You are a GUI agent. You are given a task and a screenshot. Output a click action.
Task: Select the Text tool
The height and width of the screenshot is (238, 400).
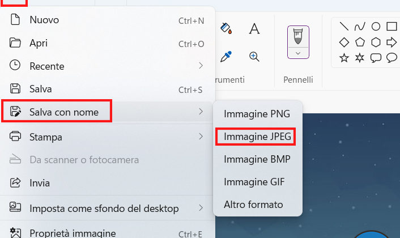[x=254, y=28]
